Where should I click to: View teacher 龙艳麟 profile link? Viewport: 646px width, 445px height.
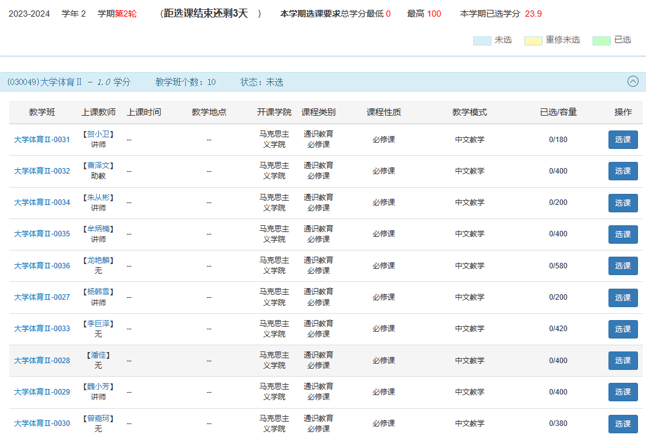pos(98,260)
